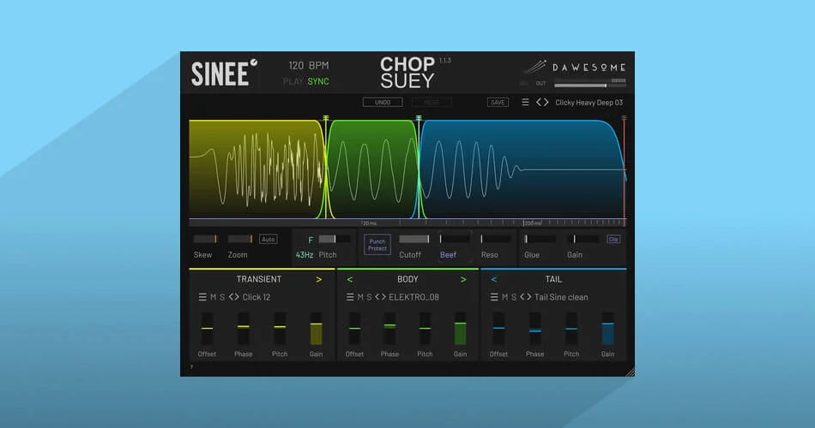Adjust the Beef slider
This screenshot has width=815, height=428.
coord(455,239)
